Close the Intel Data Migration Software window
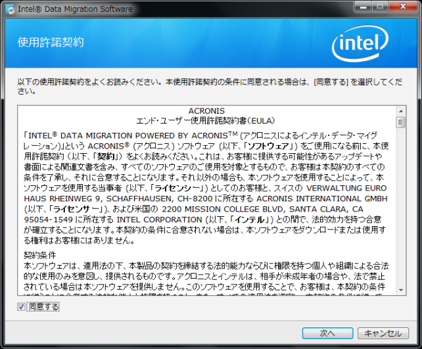Screen dimensions: 422x349 coord(403,7)
